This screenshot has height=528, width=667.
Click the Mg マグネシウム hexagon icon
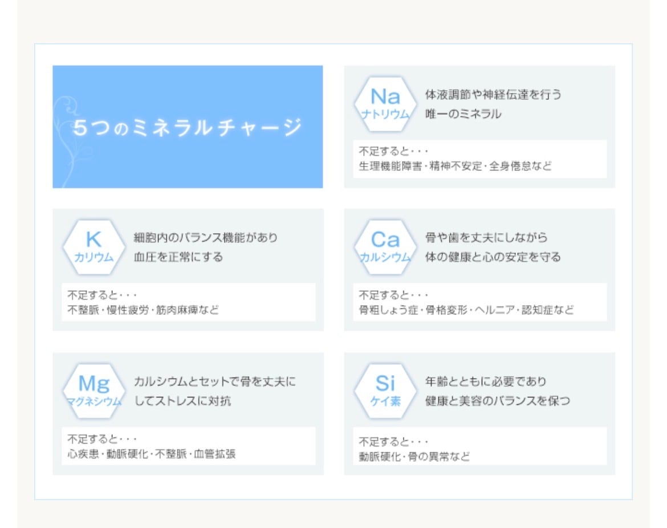click(93, 391)
